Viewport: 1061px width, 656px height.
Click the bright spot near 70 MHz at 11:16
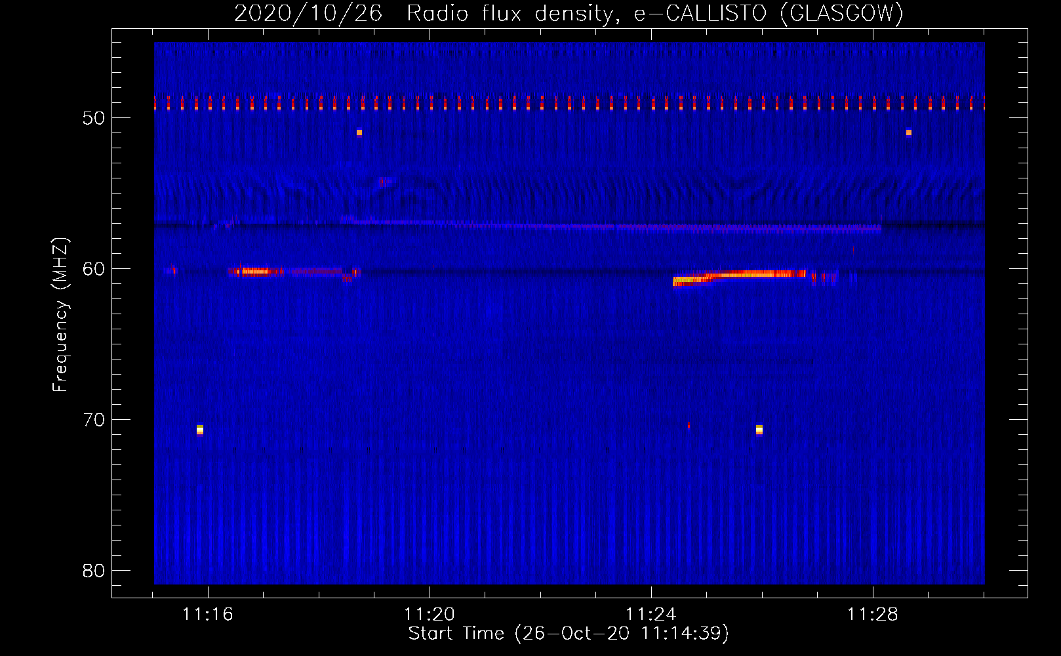coord(200,430)
